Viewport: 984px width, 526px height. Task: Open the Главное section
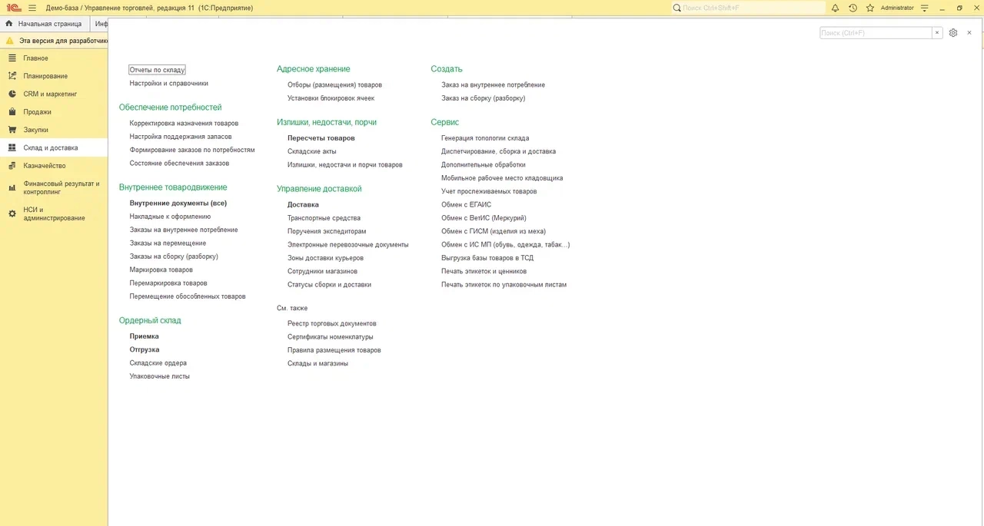pyautogui.click(x=54, y=58)
